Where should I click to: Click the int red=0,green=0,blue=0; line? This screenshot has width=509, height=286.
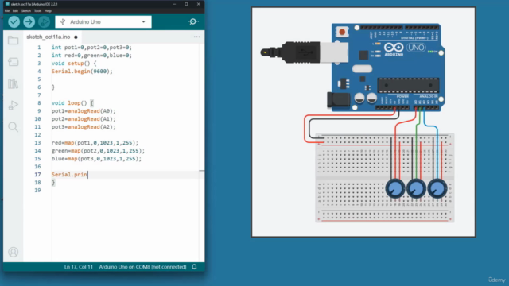91,56
